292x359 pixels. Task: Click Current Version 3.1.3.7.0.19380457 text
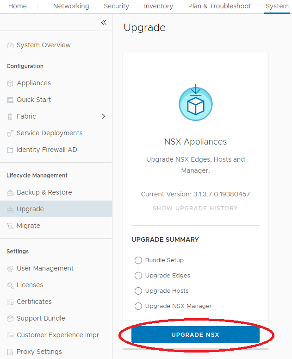(x=195, y=194)
